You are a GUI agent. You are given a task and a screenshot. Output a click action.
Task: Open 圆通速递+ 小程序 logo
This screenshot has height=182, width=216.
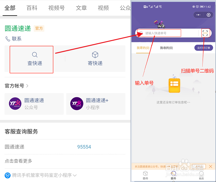(x=77, y=104)
